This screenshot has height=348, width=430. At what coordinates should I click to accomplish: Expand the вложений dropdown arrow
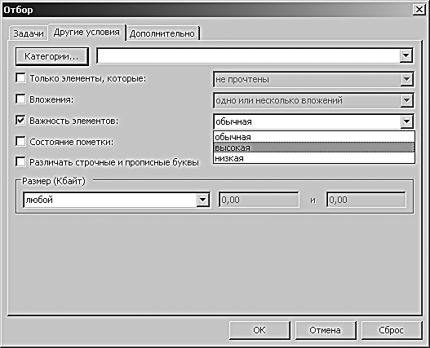pyautogui.click(x=406, y=100)
